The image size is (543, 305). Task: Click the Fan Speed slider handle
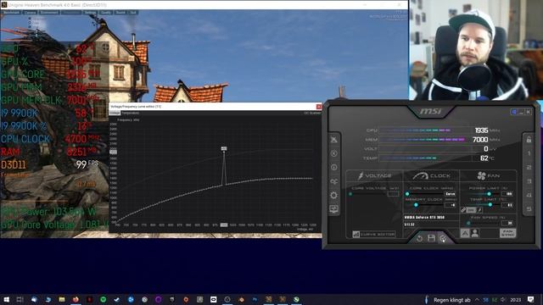tap(468, 223)
